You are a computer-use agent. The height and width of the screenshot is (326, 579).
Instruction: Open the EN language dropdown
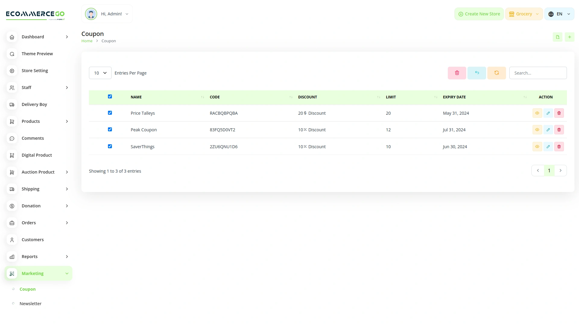coord(559,14)
